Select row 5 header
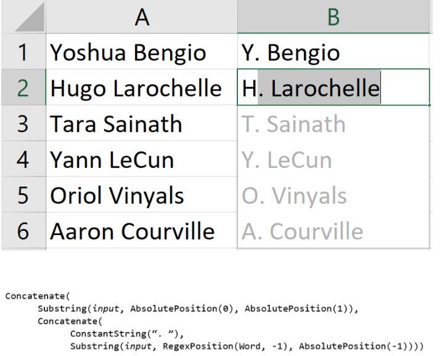Viewport: 442px width, 356px height. [23, 194]
